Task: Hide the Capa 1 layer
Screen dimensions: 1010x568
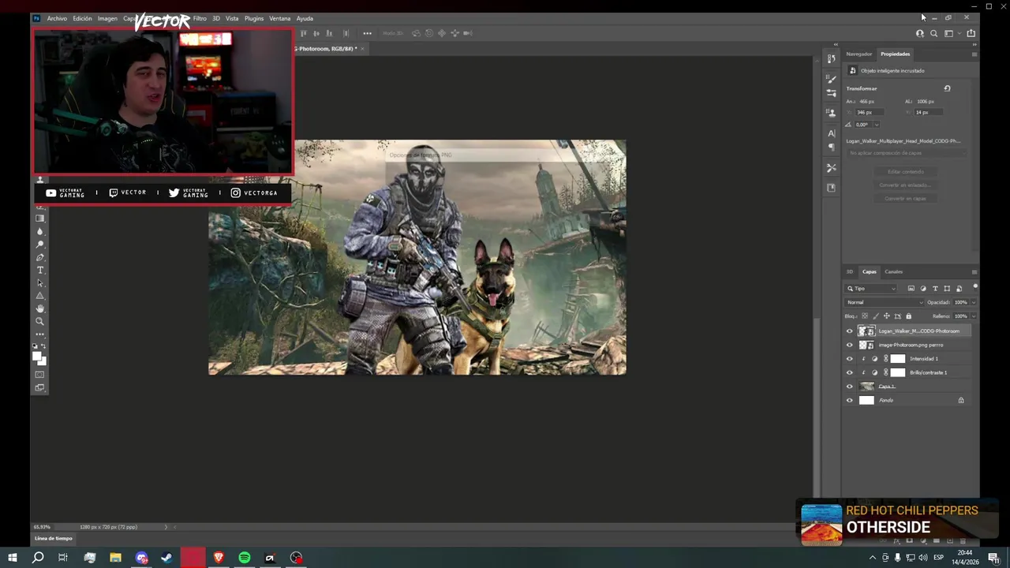Action: (850, 387)
